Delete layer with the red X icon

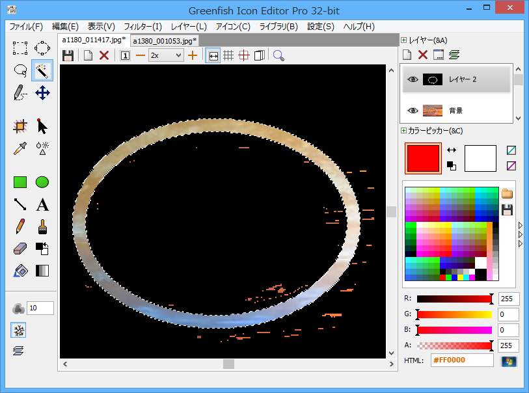point(422,55)
